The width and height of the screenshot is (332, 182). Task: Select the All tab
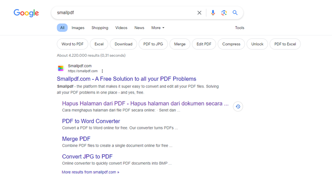pyautogui.click(x=62, y=28)
